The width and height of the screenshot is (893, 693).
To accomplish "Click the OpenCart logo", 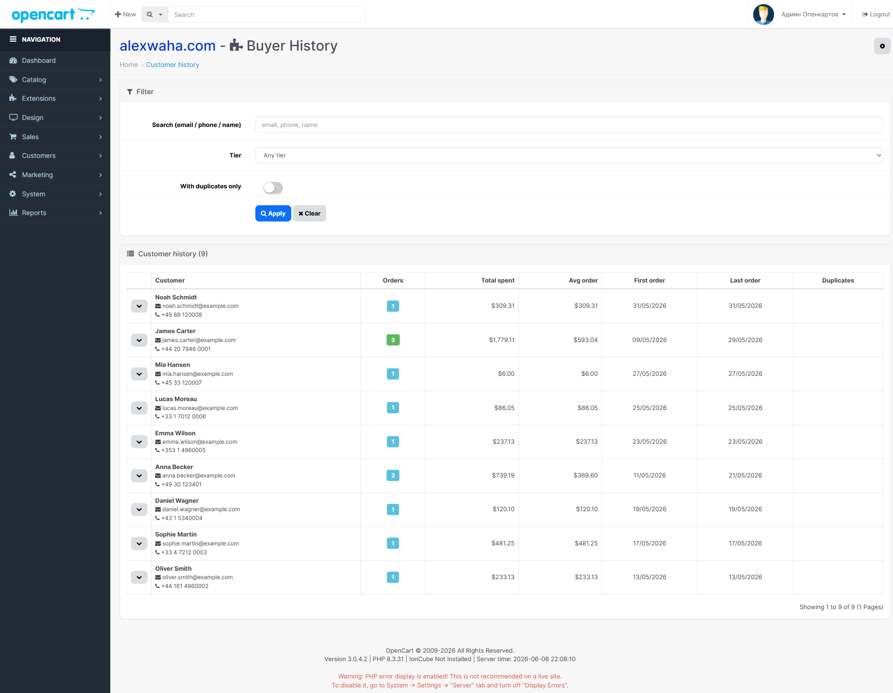I will [x=53, y=15].
